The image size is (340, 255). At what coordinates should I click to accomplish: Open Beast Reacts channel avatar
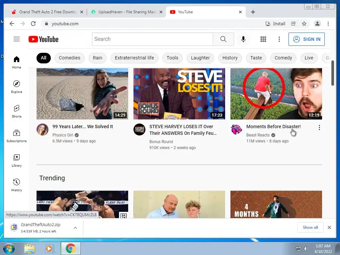[236, 129]
